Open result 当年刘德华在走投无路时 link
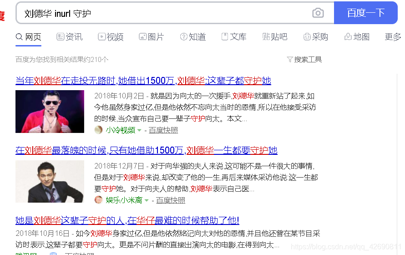 (143, 81)
